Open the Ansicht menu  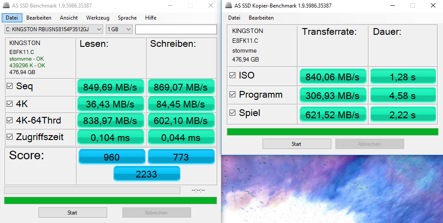(x=69, y=18)
